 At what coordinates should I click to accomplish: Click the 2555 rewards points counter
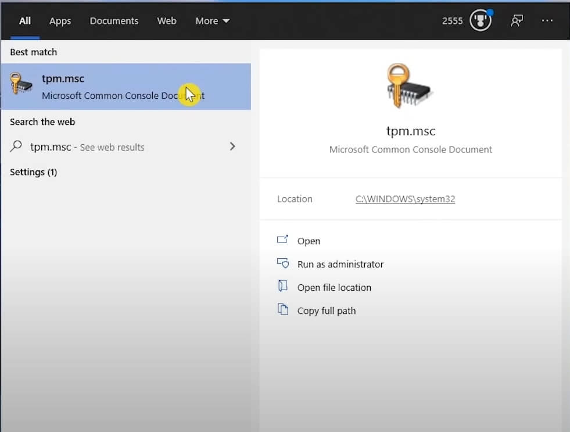pos(452,21)
